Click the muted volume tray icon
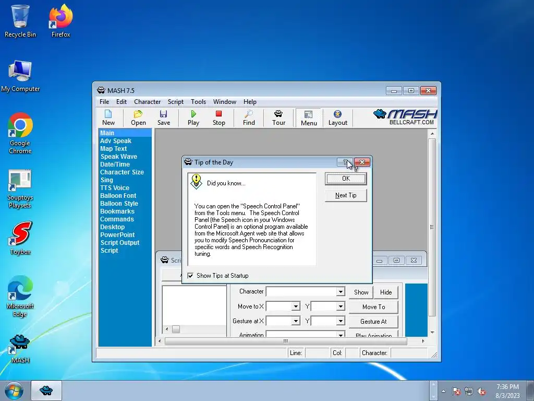 point(481,391)
